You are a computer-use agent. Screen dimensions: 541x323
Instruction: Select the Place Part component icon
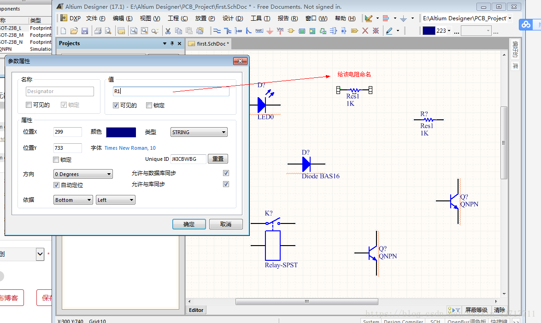click(x=291, y=31)
